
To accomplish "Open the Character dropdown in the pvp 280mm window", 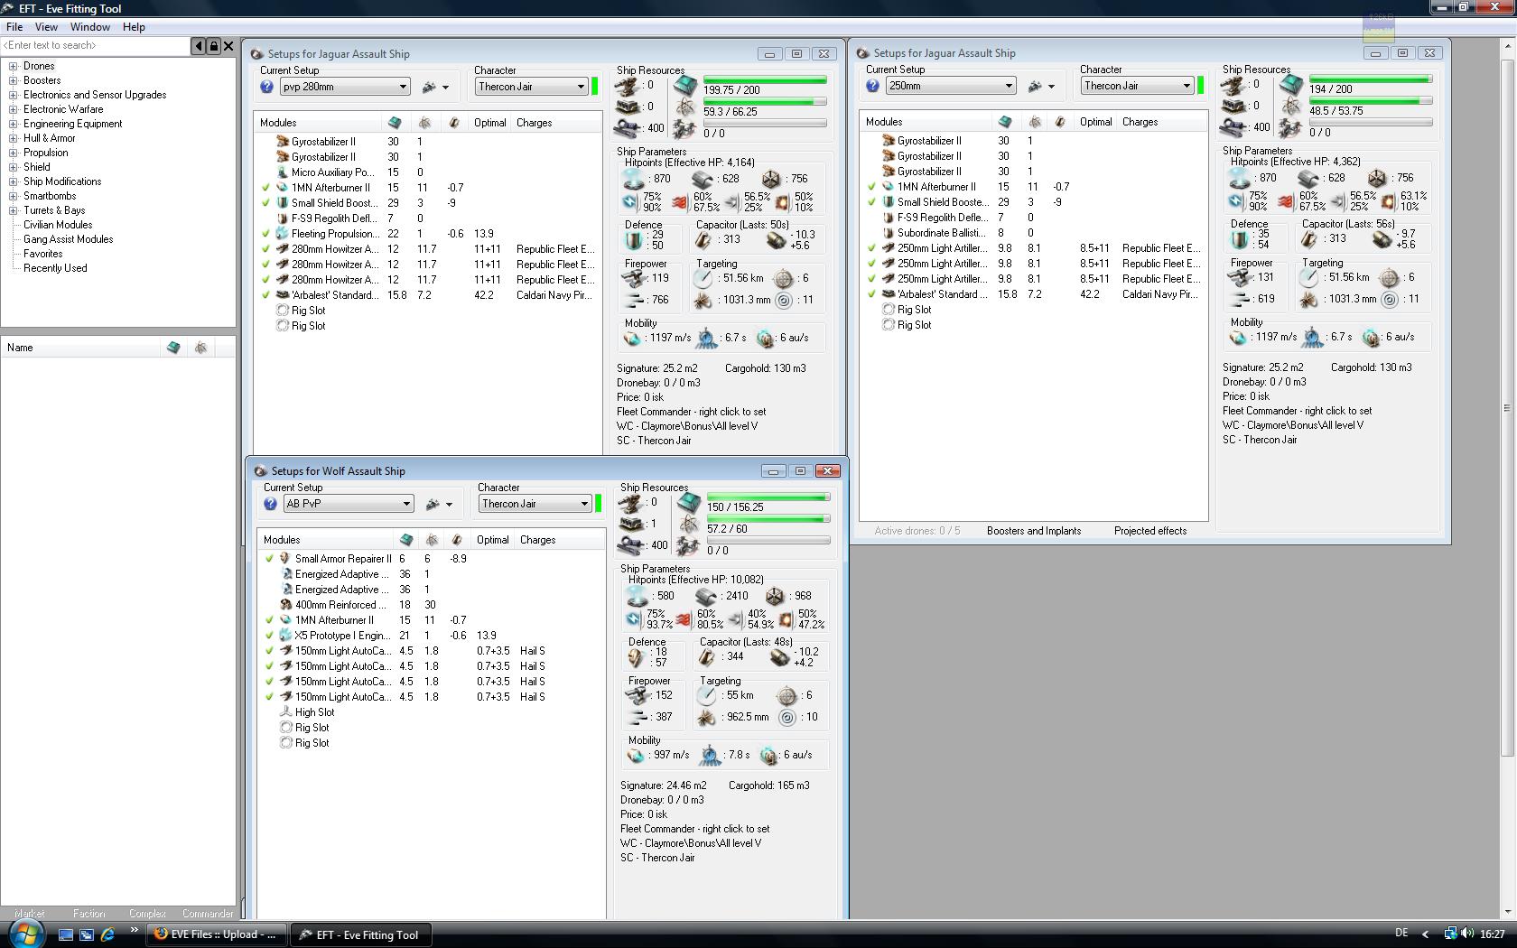I will pos(532,87).
